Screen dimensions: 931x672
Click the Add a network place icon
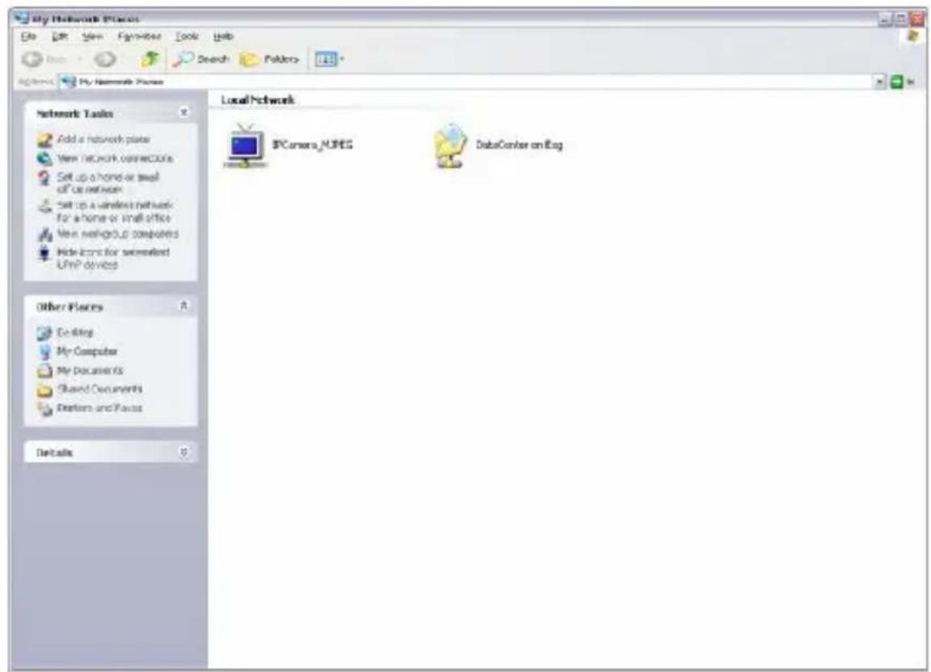coord(44,140)
